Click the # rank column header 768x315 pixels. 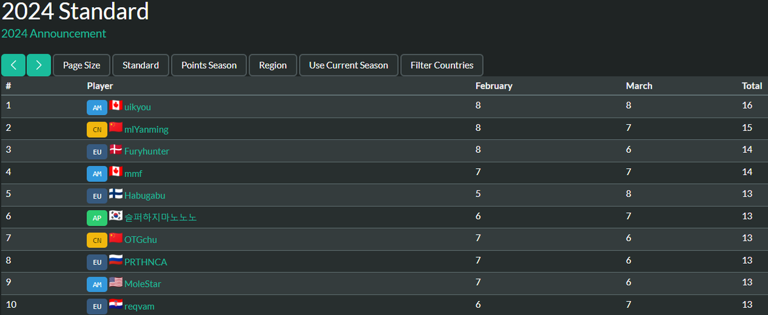click(x=8, y=86)
